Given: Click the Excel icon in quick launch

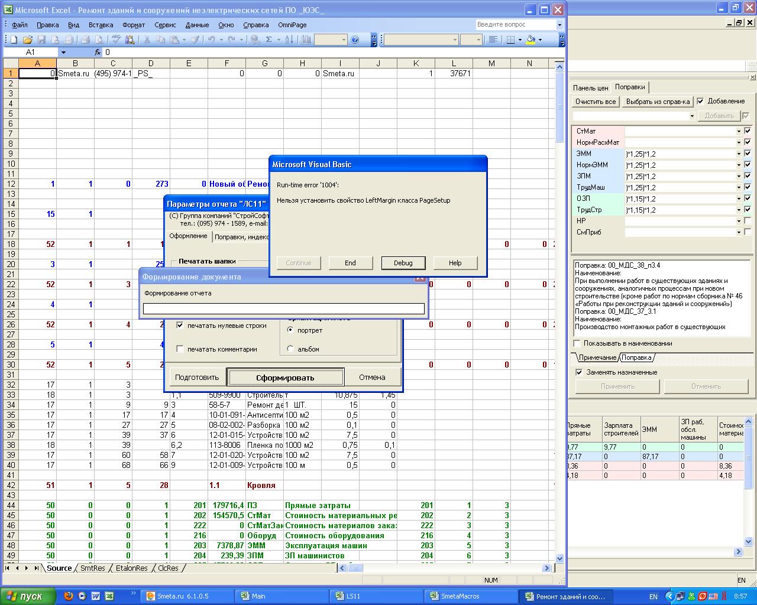Looking at the screenshot, I should point(109,596).
